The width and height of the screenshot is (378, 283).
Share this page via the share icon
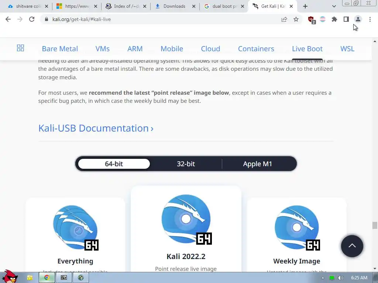[284, 19]
